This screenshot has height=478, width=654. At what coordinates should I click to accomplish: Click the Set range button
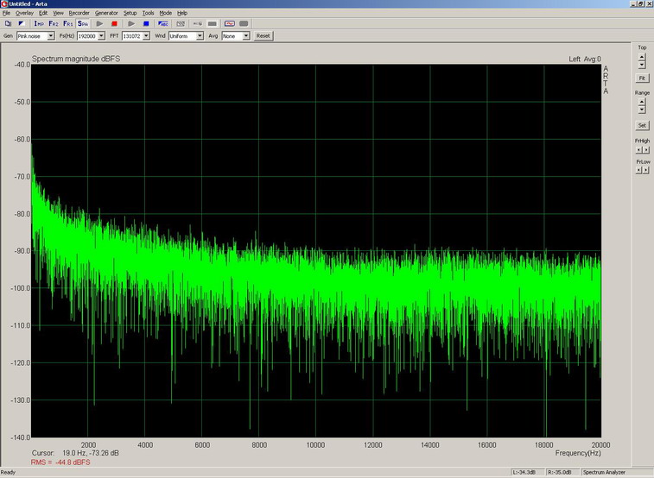tap(642, 125)
